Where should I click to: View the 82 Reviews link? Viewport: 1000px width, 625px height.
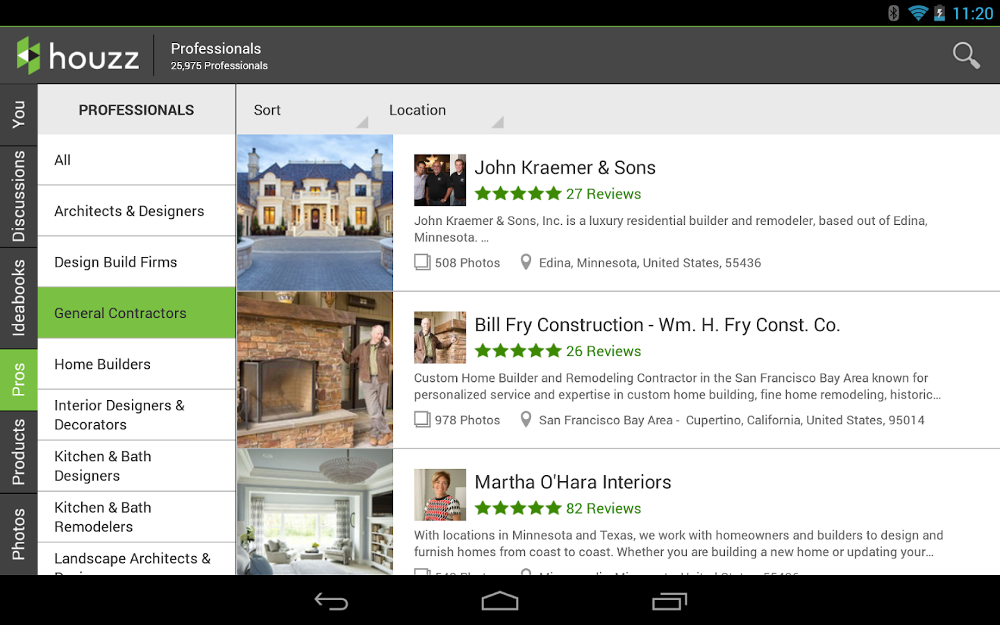click(603, 508)
